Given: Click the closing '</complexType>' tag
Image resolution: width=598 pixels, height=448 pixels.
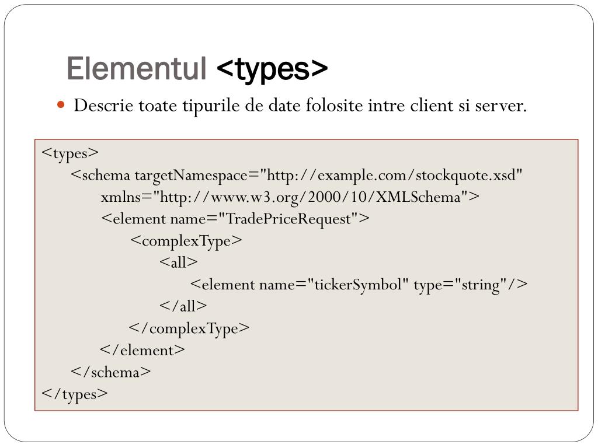Looking at the screenshot, I should (189, 328).
